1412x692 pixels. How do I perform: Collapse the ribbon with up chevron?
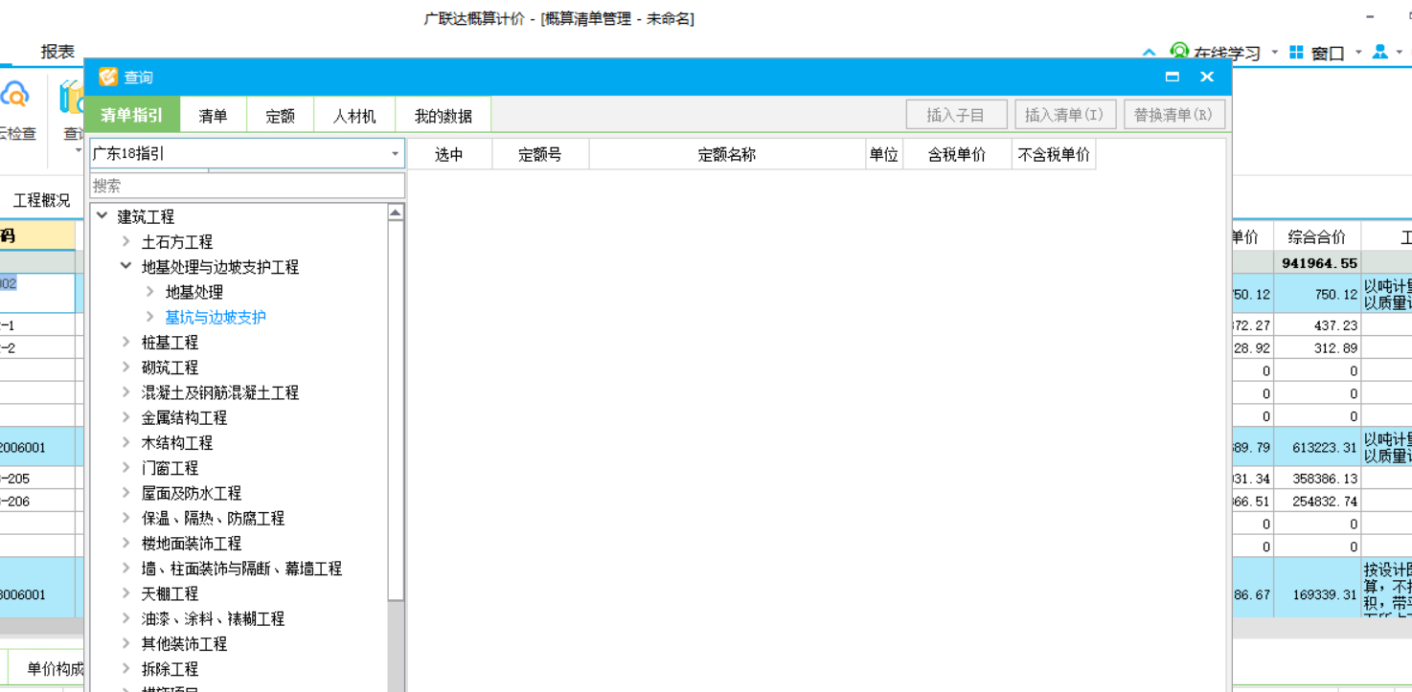click(1150, 53)
